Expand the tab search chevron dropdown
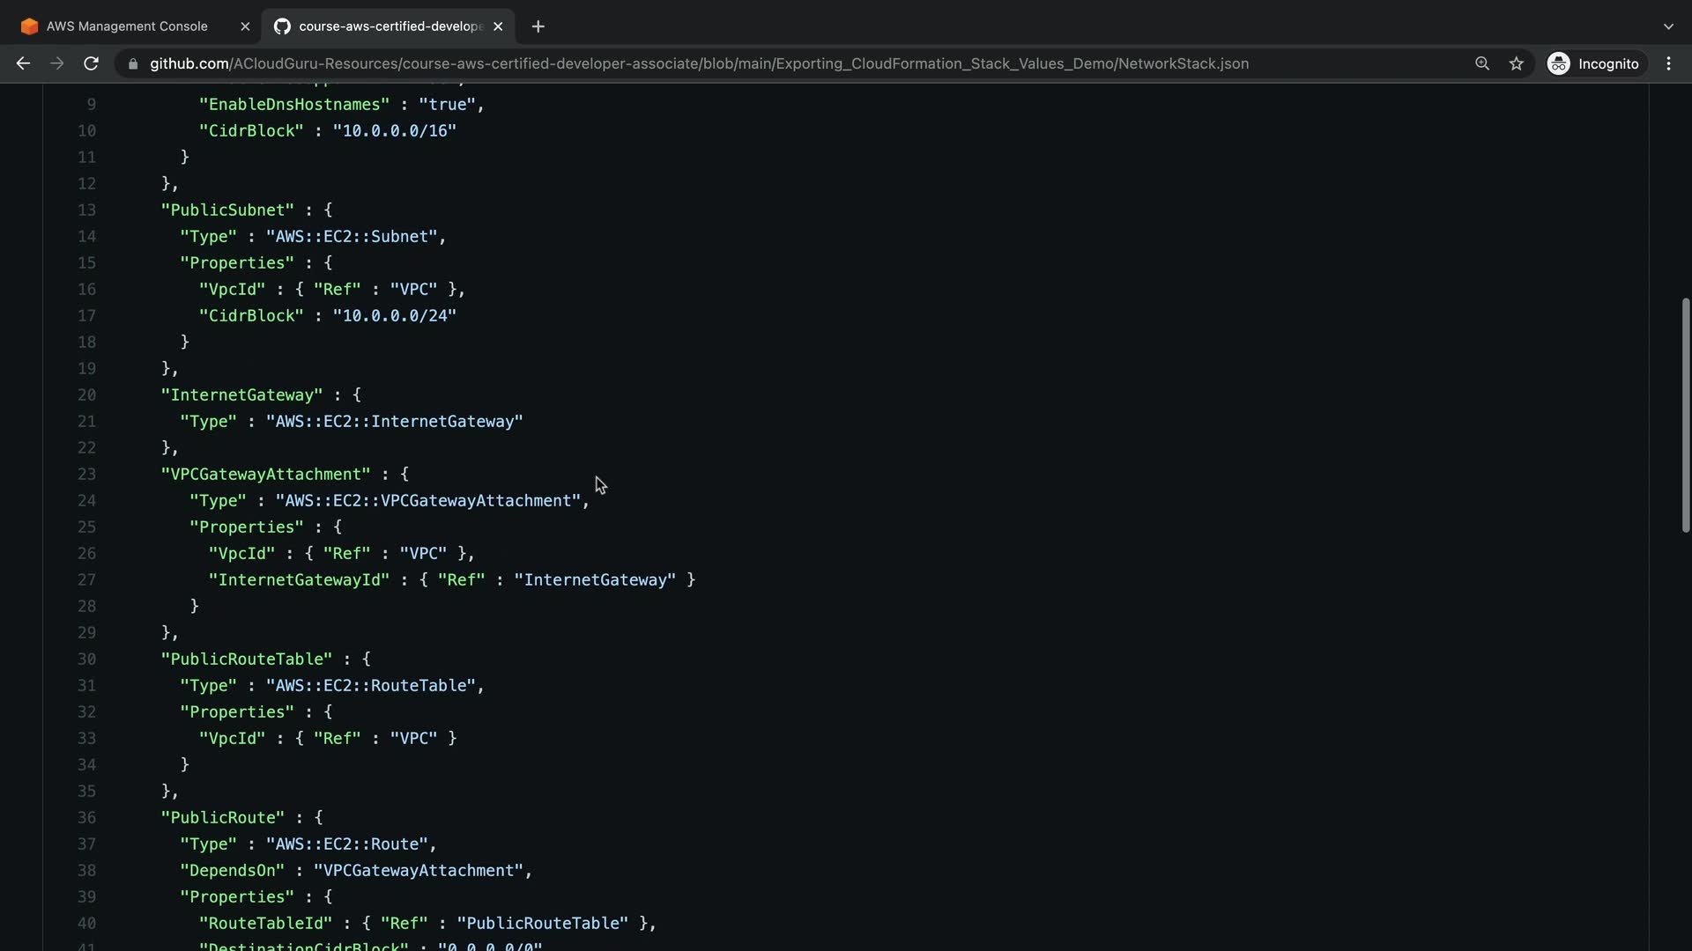 (x=1668, y=26)
